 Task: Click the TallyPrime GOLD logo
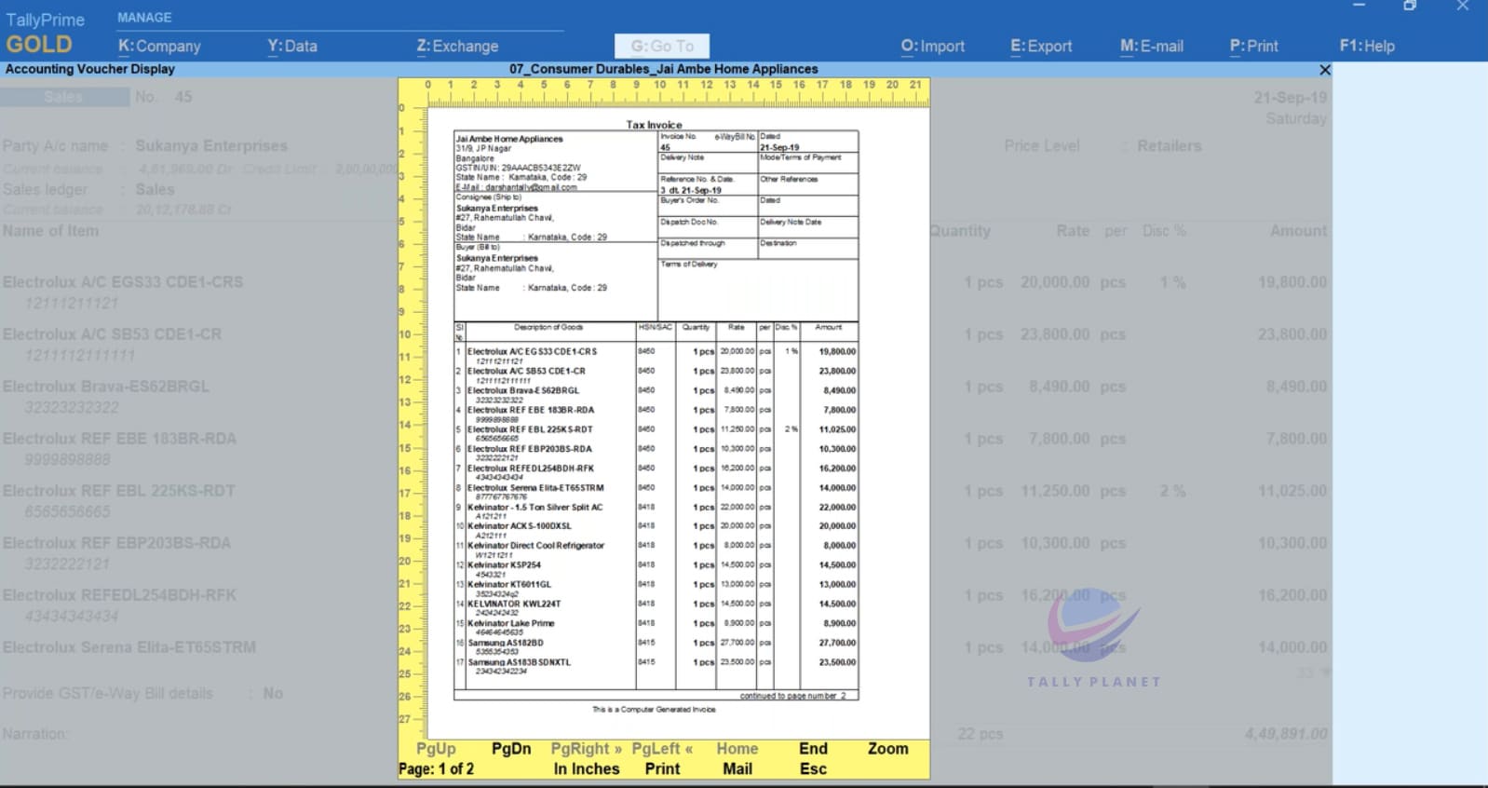(44, 33)
